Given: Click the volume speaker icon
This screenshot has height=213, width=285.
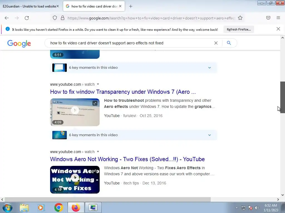Looking at the screenshot, I should 257,208.
